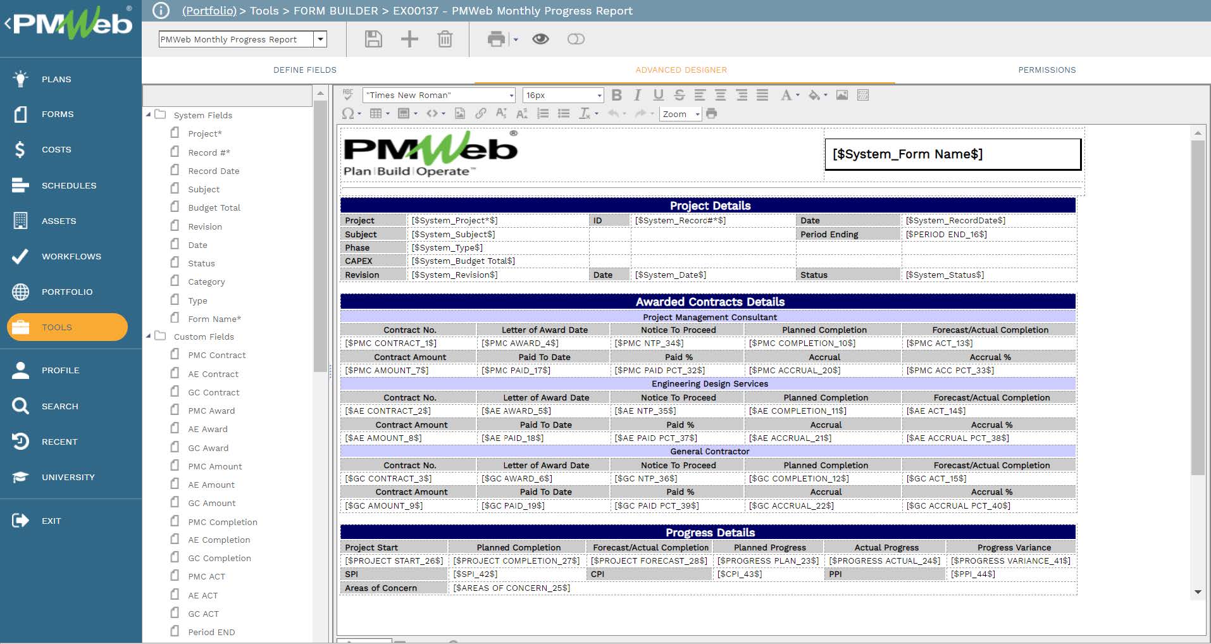Click the designer canvas scroll-down arrow

coord(1198,592)
